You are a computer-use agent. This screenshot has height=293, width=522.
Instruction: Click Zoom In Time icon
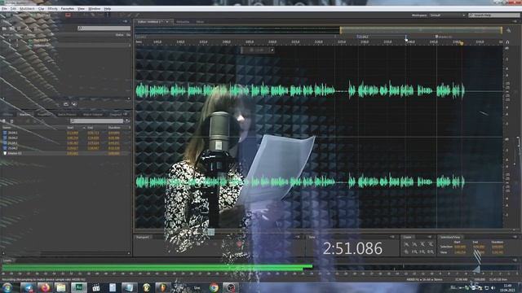click(422, 244)
